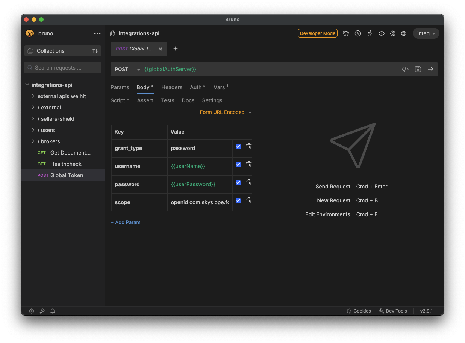The height and width of the screenshot is (343, 465).
Task: Expand the / brokers folder
Action: (48, 141)
